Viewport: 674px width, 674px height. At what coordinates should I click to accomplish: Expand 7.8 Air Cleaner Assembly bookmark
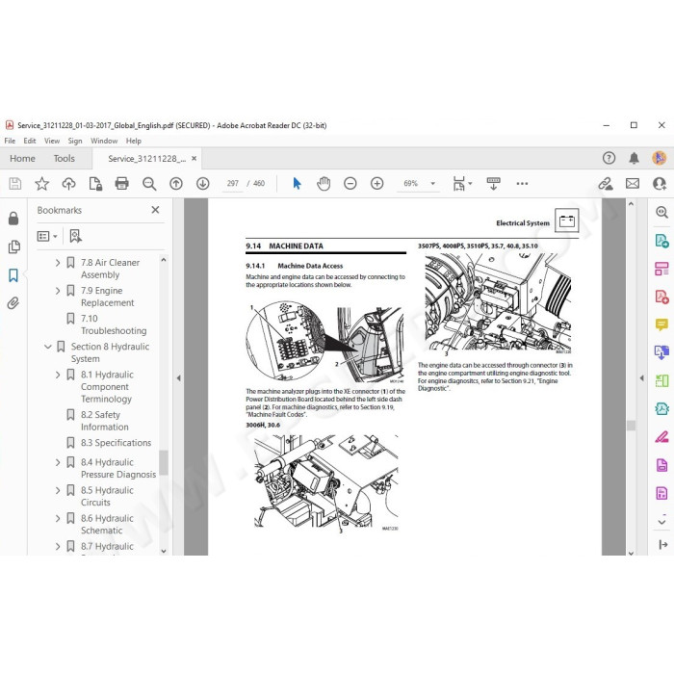(x=58, y=263)
